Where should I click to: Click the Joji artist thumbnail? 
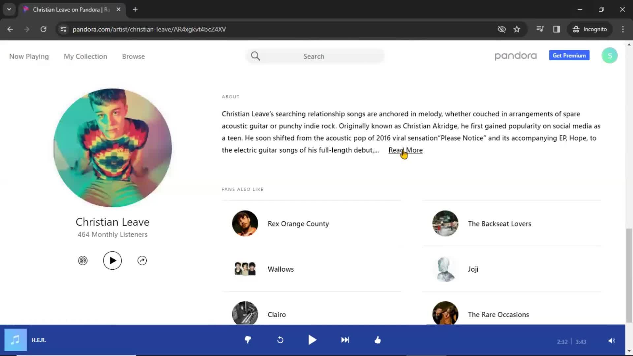click(x=445, y=269)
